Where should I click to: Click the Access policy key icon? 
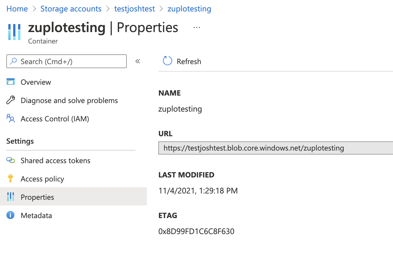[11, 179]
